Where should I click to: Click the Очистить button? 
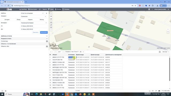(x=36, y=33)
